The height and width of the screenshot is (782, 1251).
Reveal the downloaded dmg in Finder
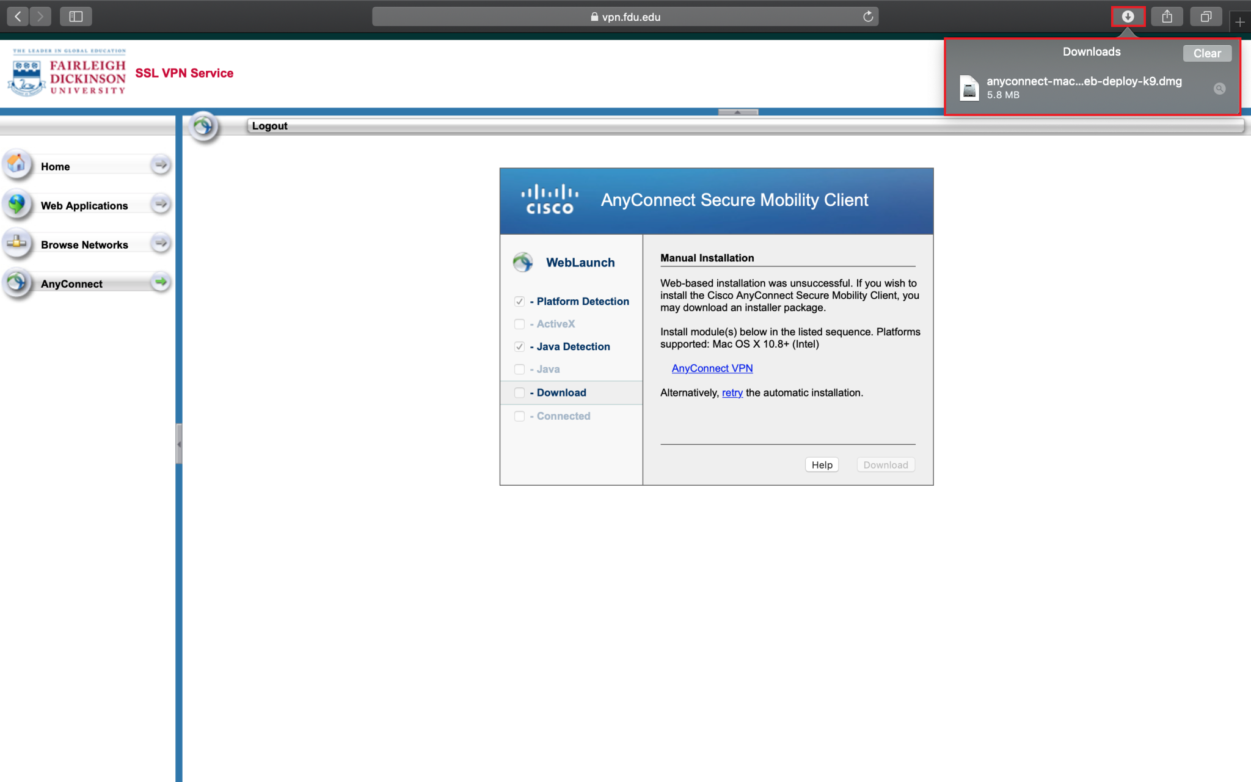pos(1219,89)
